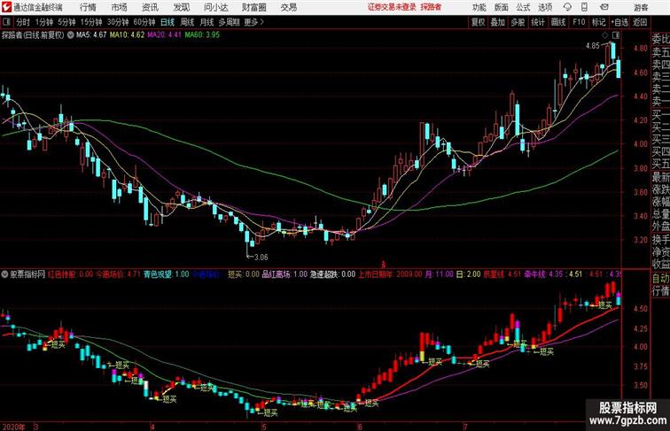Click the MA20: 4.41 indicator value
Image resolution: width=670 pixels, height=431 pixels.
165,35
